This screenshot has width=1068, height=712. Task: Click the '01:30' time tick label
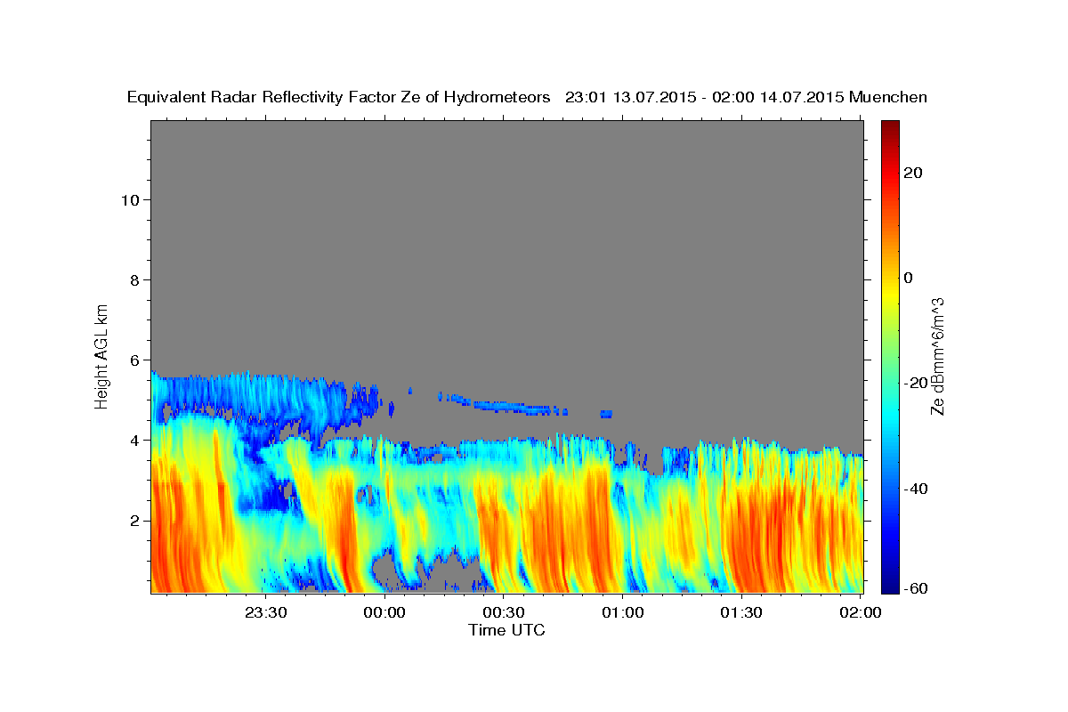(740, 612)
